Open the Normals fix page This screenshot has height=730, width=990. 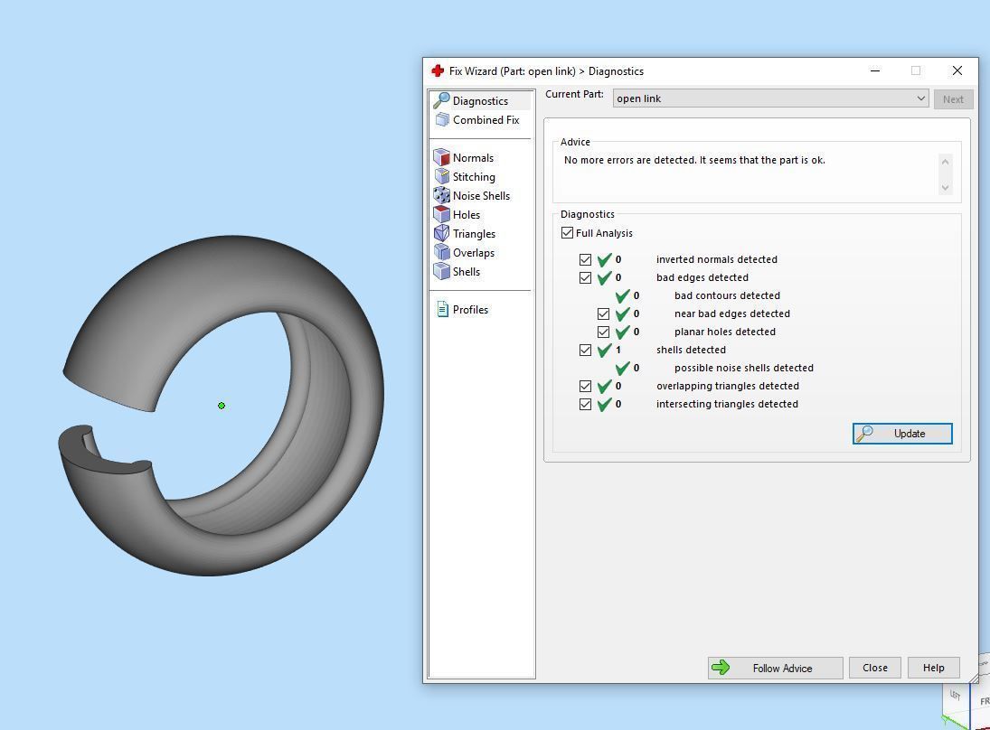[x=473, y=158]
